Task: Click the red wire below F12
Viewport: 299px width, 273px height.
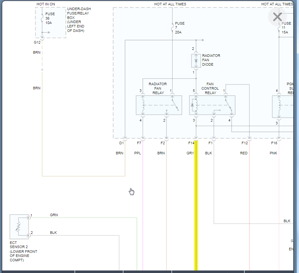Action: point(249,205)
